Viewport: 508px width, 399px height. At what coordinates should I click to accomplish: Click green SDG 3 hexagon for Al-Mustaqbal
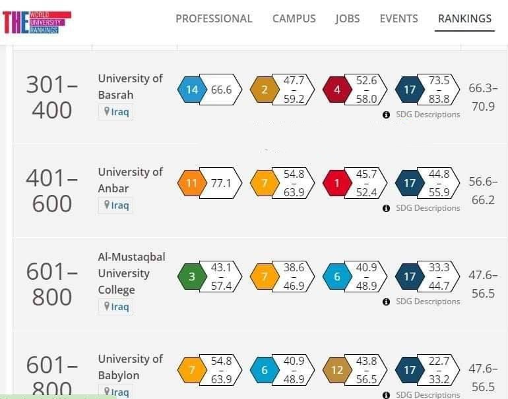tap(192, 277)
